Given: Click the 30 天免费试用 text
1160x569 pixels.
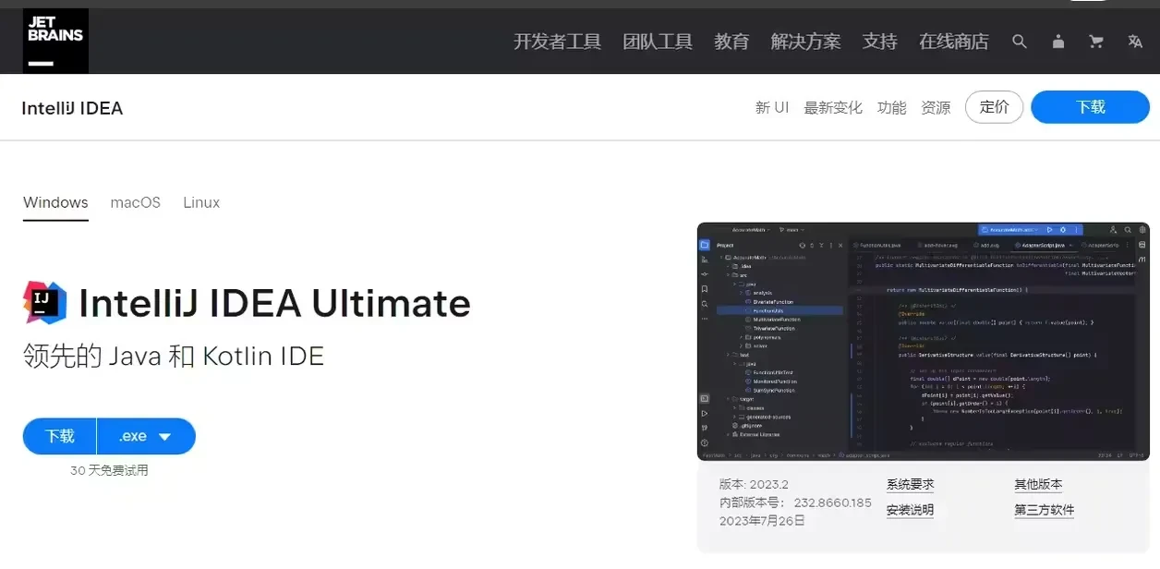Looking at the screenshot, I should 109,470.
